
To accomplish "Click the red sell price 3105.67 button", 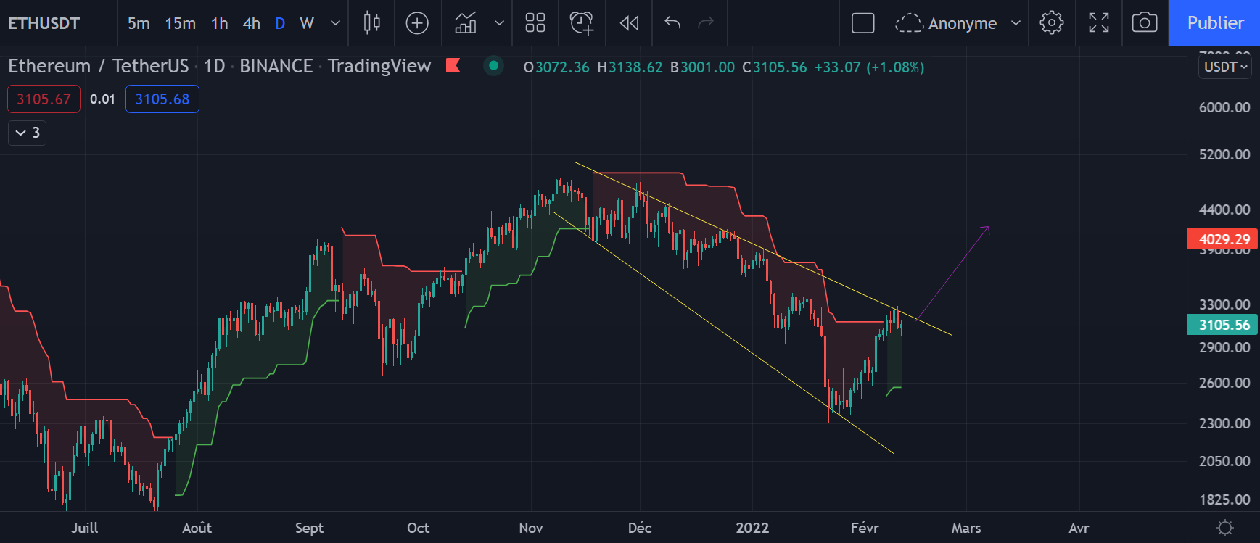I will (x=44, y=99).
